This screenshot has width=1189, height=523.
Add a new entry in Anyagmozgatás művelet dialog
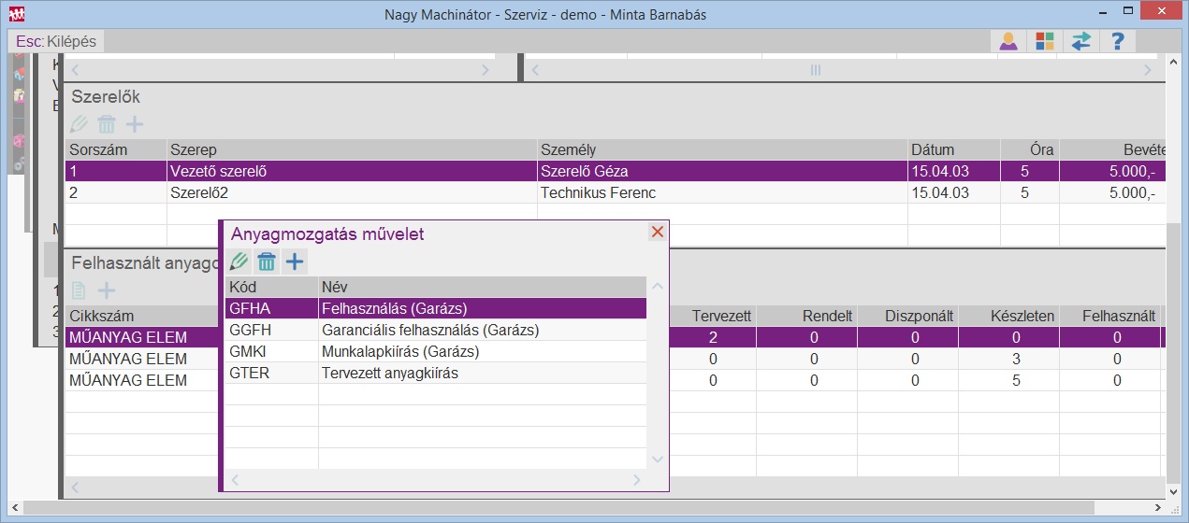tap(295, 261)
